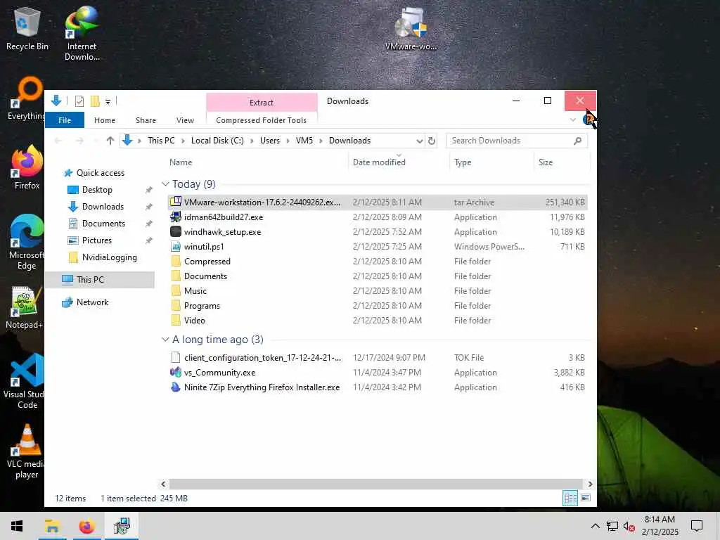
Task: Click the search magnifier icon
Action: pos(577,141)
